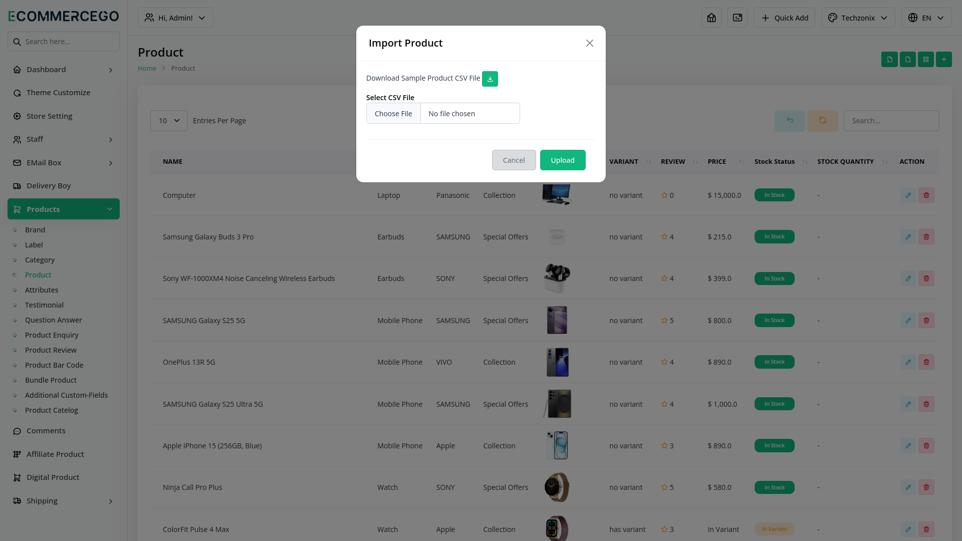Click the Home breadcrumb link
Screen dimensions: 962x541
(x=147, y=69)
